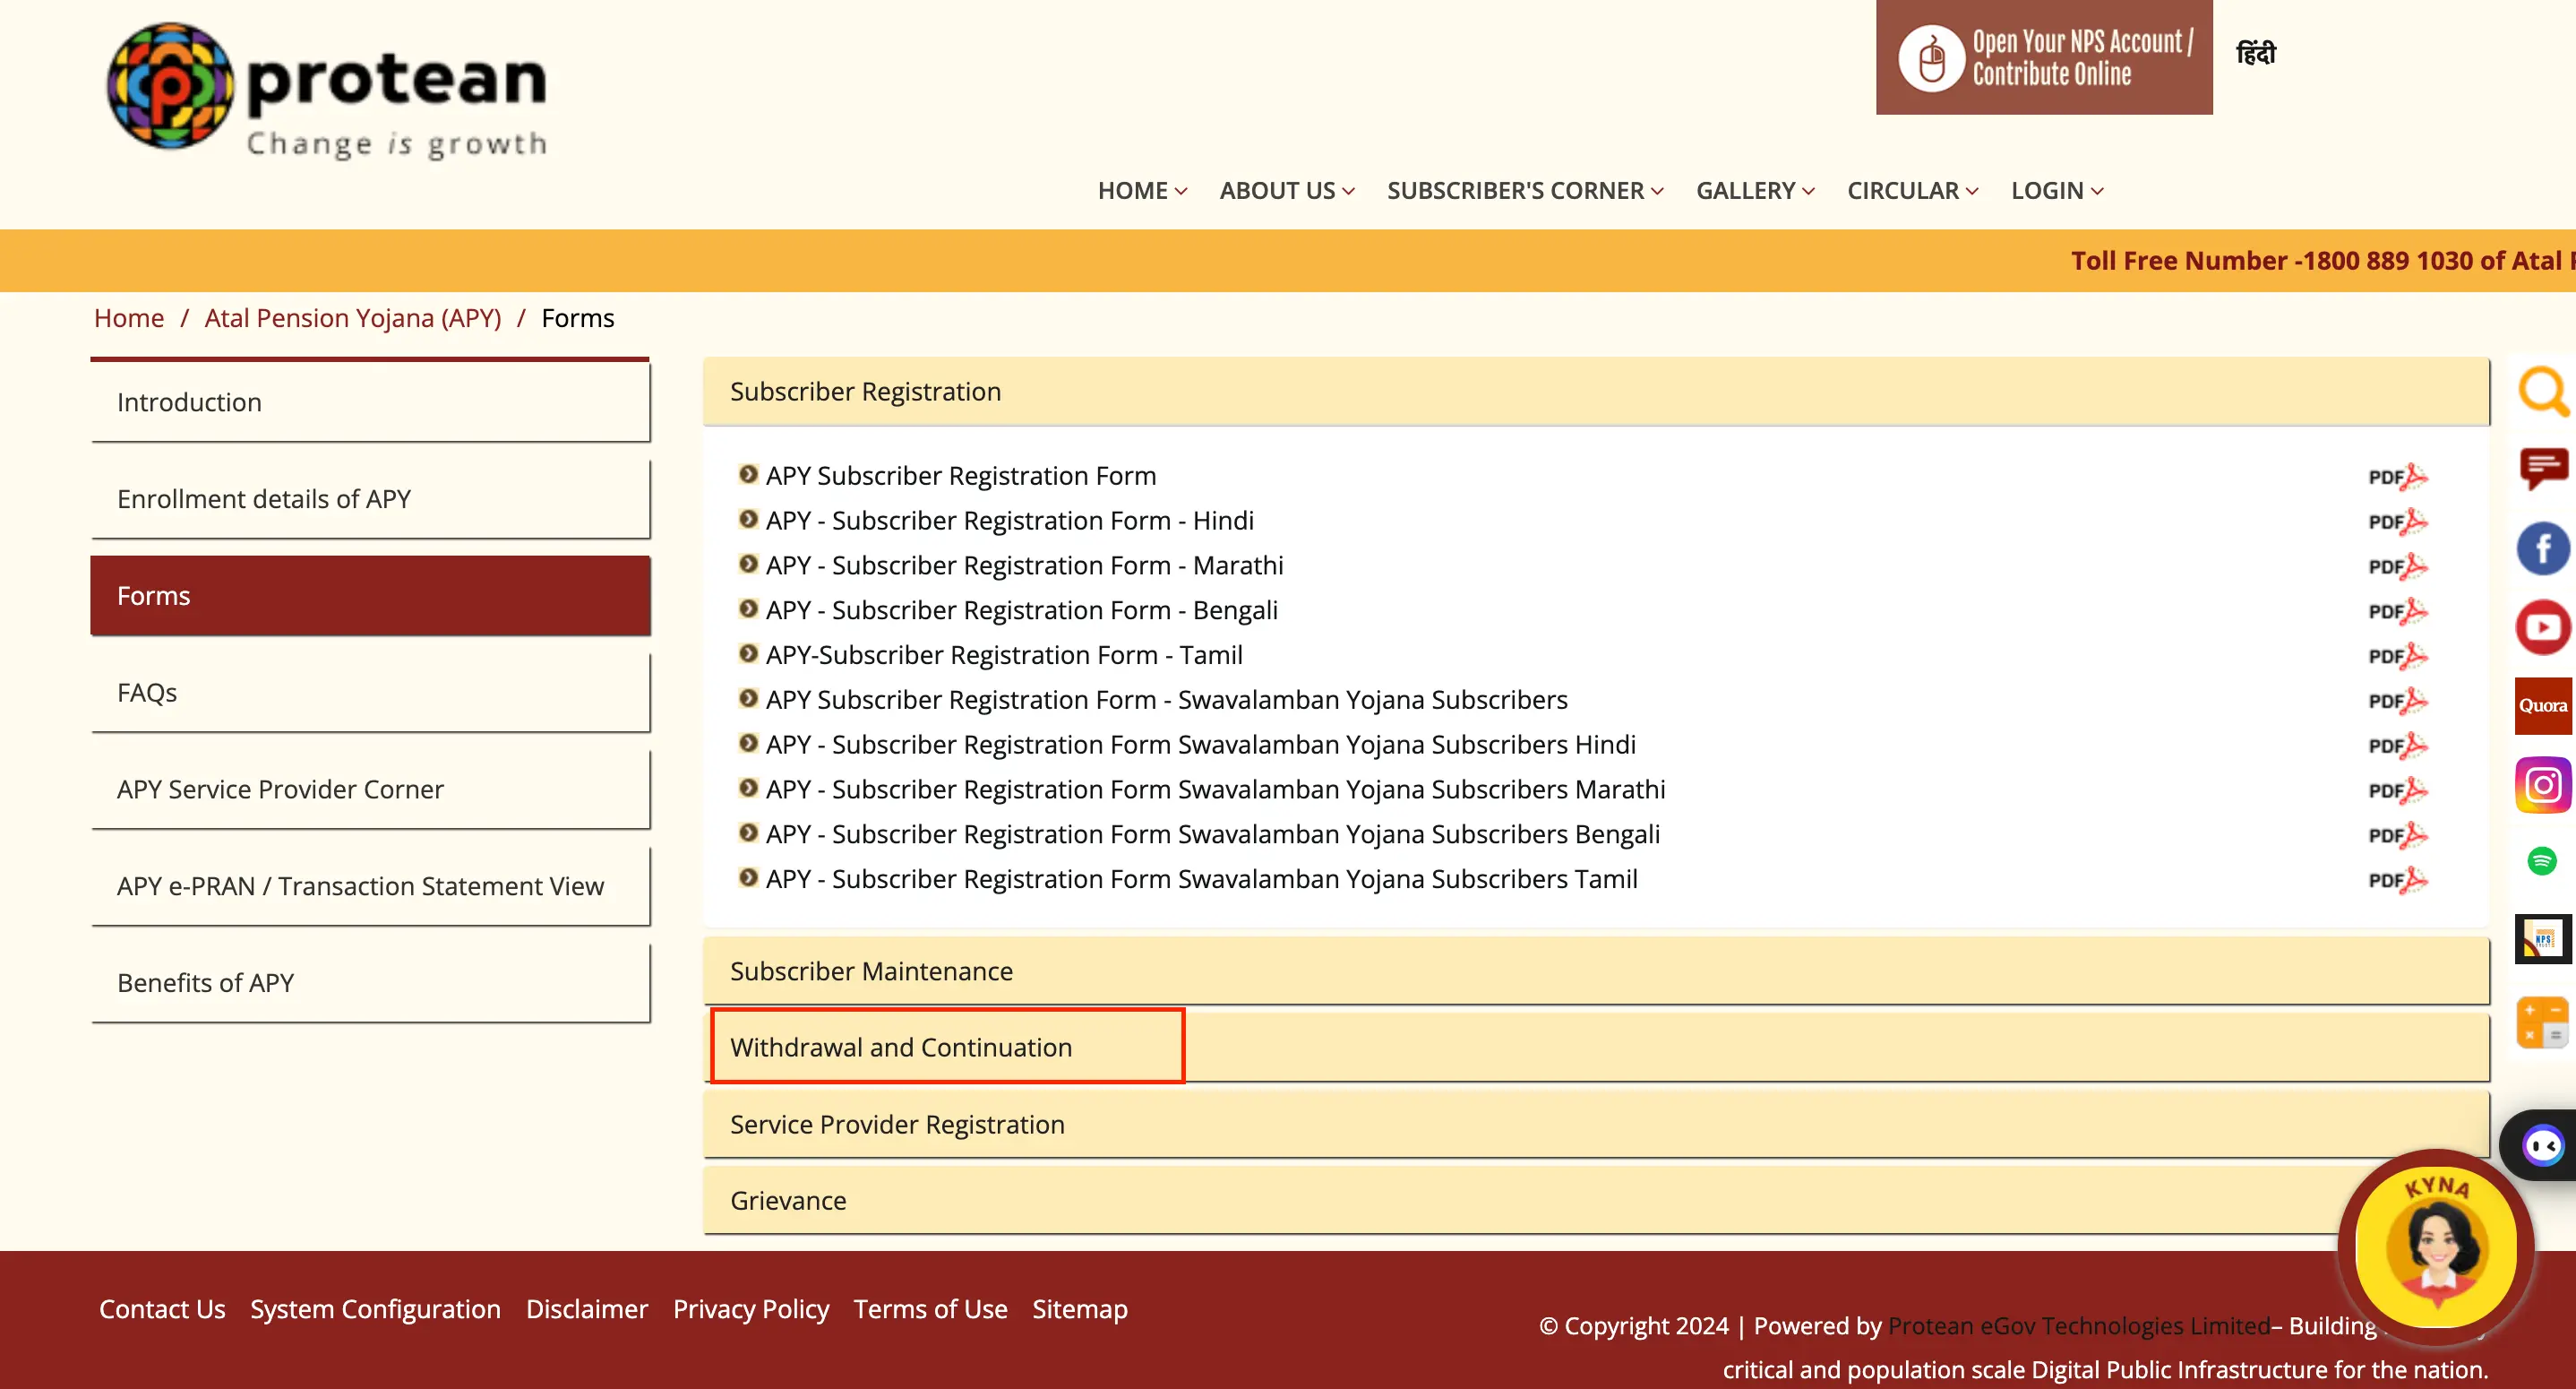Open the LOGIN dropdown
Viewport: 2576px width, 1389px height.
2057,191
